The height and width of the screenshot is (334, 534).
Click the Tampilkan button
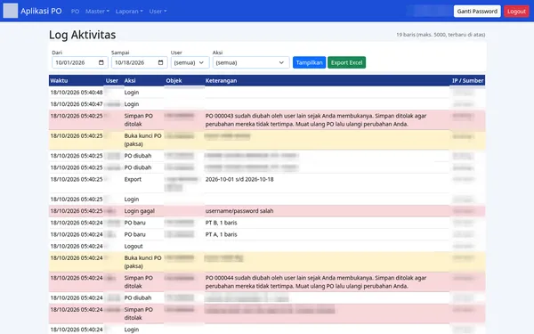(309, 62)
